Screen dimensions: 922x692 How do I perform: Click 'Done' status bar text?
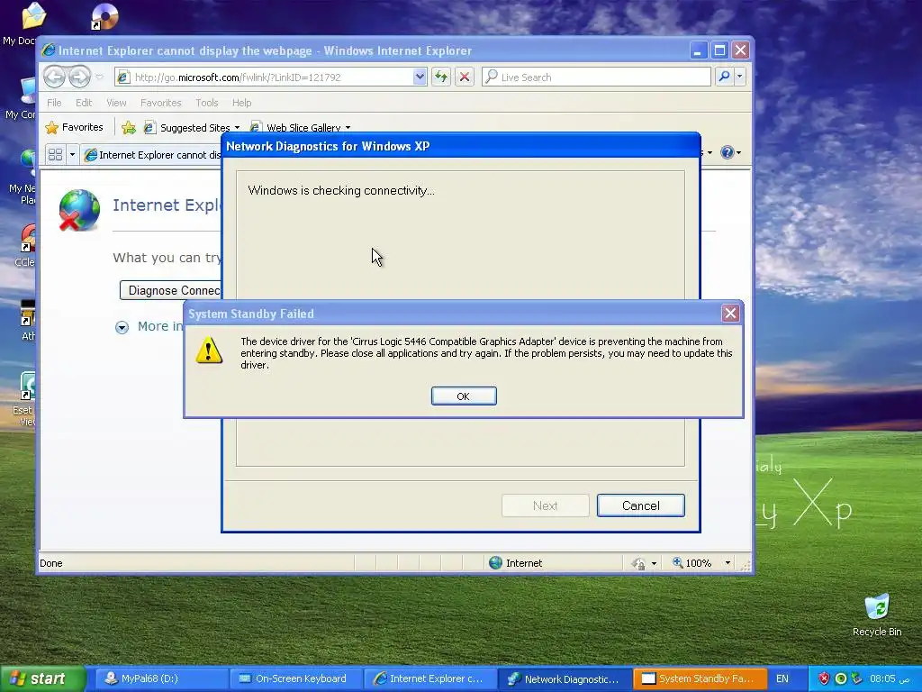(51, 563)
